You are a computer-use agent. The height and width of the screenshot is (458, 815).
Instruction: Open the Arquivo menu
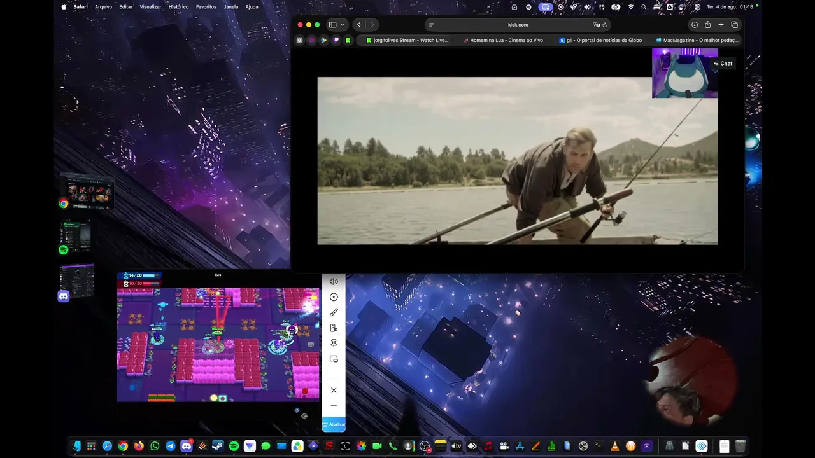(103, 6)
